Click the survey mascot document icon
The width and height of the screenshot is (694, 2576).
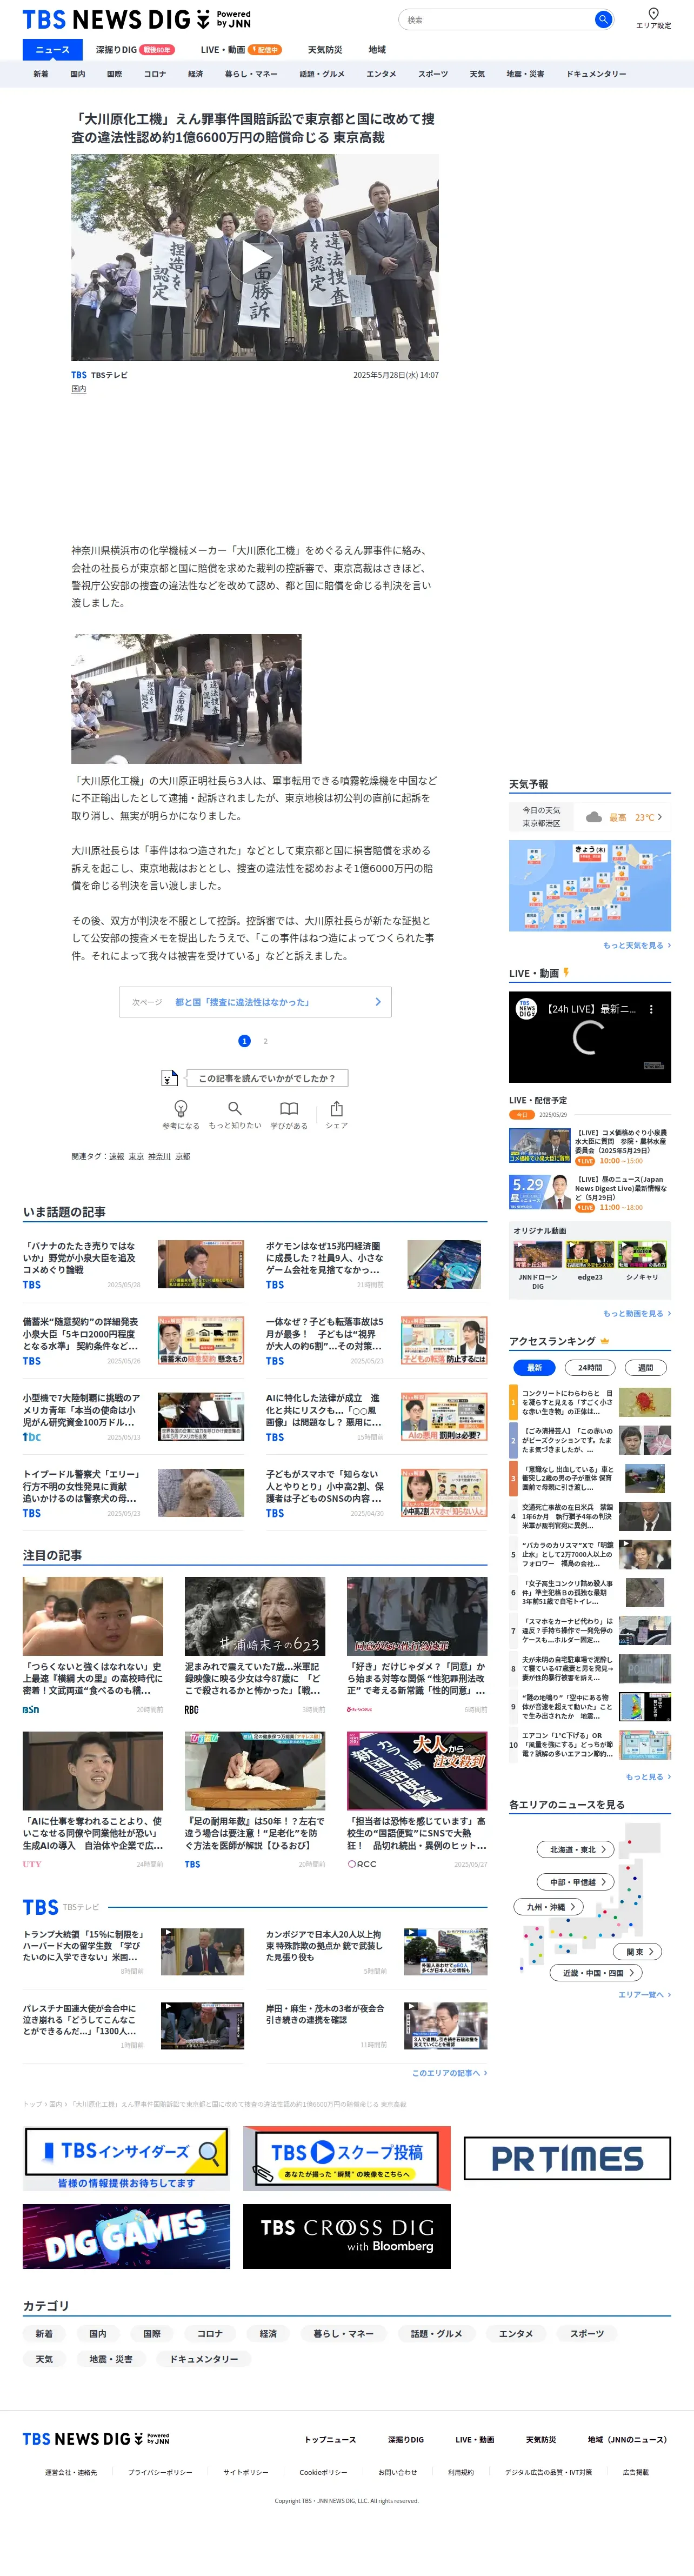click(170, 1078)
